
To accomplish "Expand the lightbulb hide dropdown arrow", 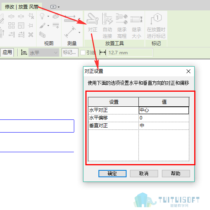I will point(48,16).
